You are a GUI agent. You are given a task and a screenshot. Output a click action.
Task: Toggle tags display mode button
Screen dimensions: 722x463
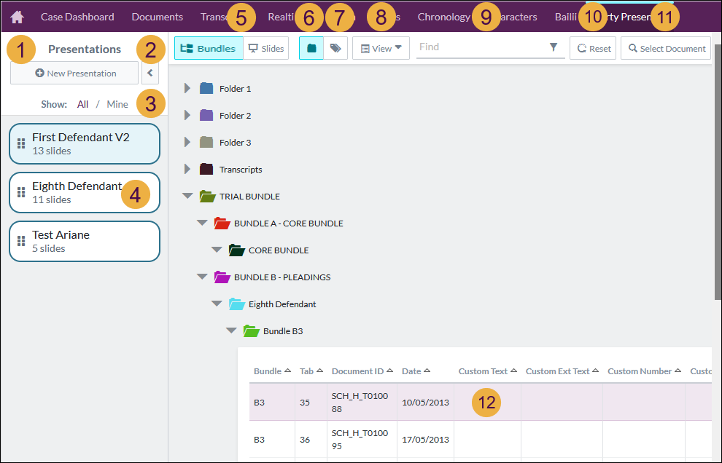point(335,48)
